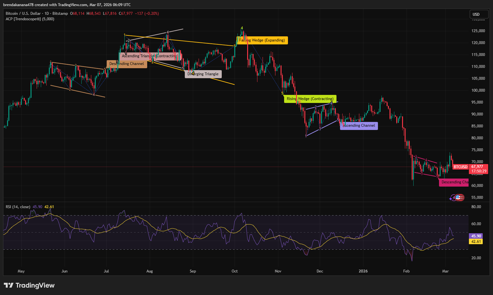Click the brown Descending Channel label
This screenshot has height=295, width=493.
pos(127,64)
